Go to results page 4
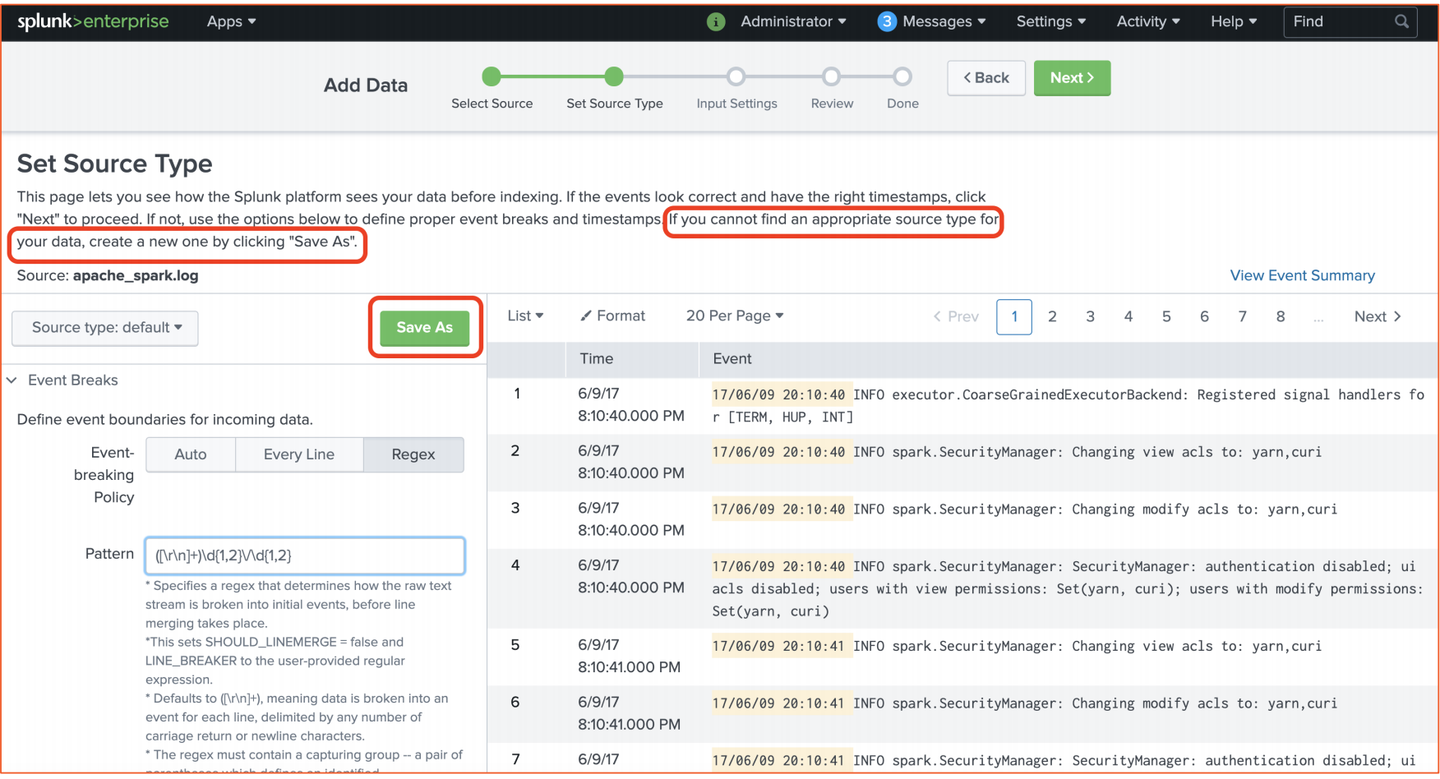 (x=1128, y=316)
